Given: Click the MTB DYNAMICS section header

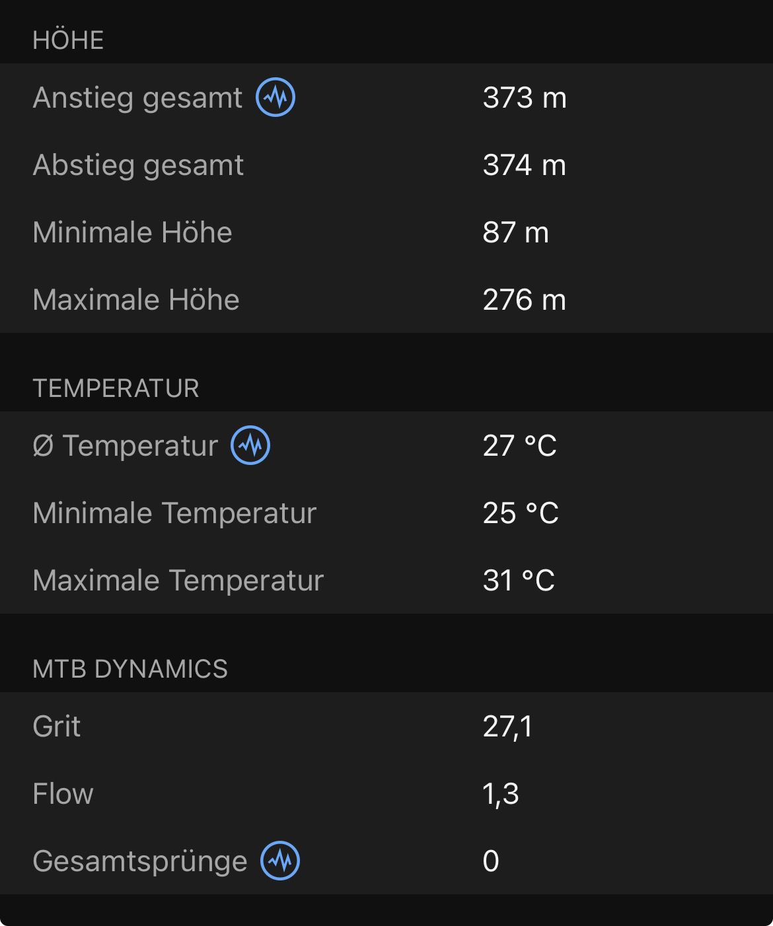Looking at the screenshot, I should 130,669.
